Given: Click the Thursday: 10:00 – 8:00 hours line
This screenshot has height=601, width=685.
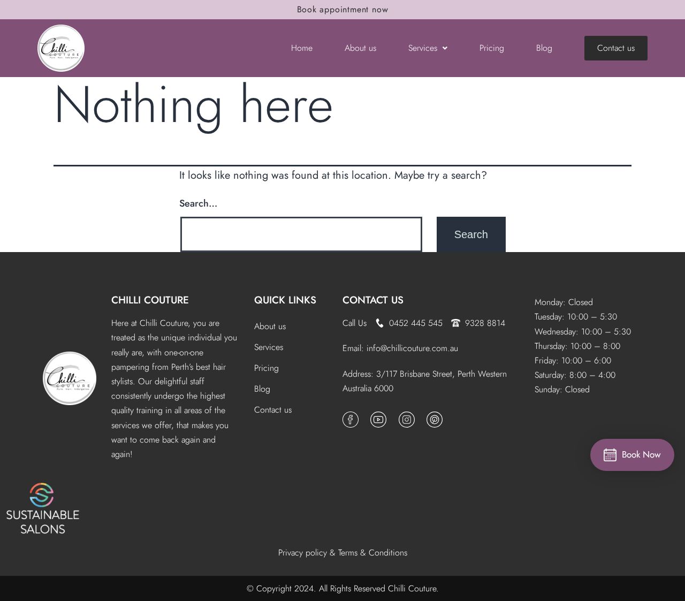Looking at the screenshot, I should [x=577, y=346].
